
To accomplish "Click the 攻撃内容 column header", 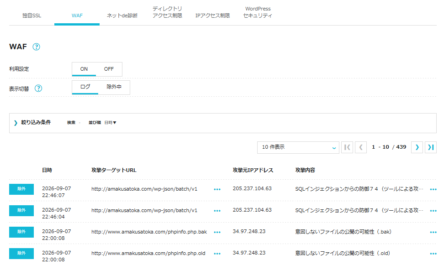I will tap(305, 170).
